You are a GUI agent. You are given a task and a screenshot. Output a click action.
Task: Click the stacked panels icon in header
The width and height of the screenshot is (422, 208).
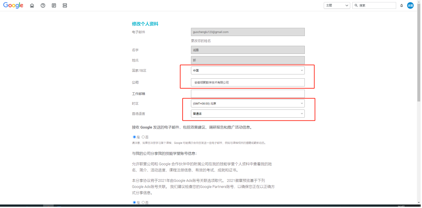[x=65, y=6]
